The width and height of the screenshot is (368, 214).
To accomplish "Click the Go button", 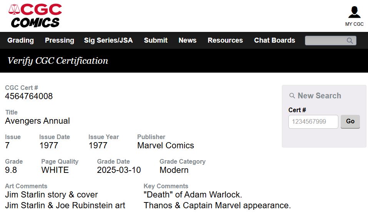I will 350,121.
